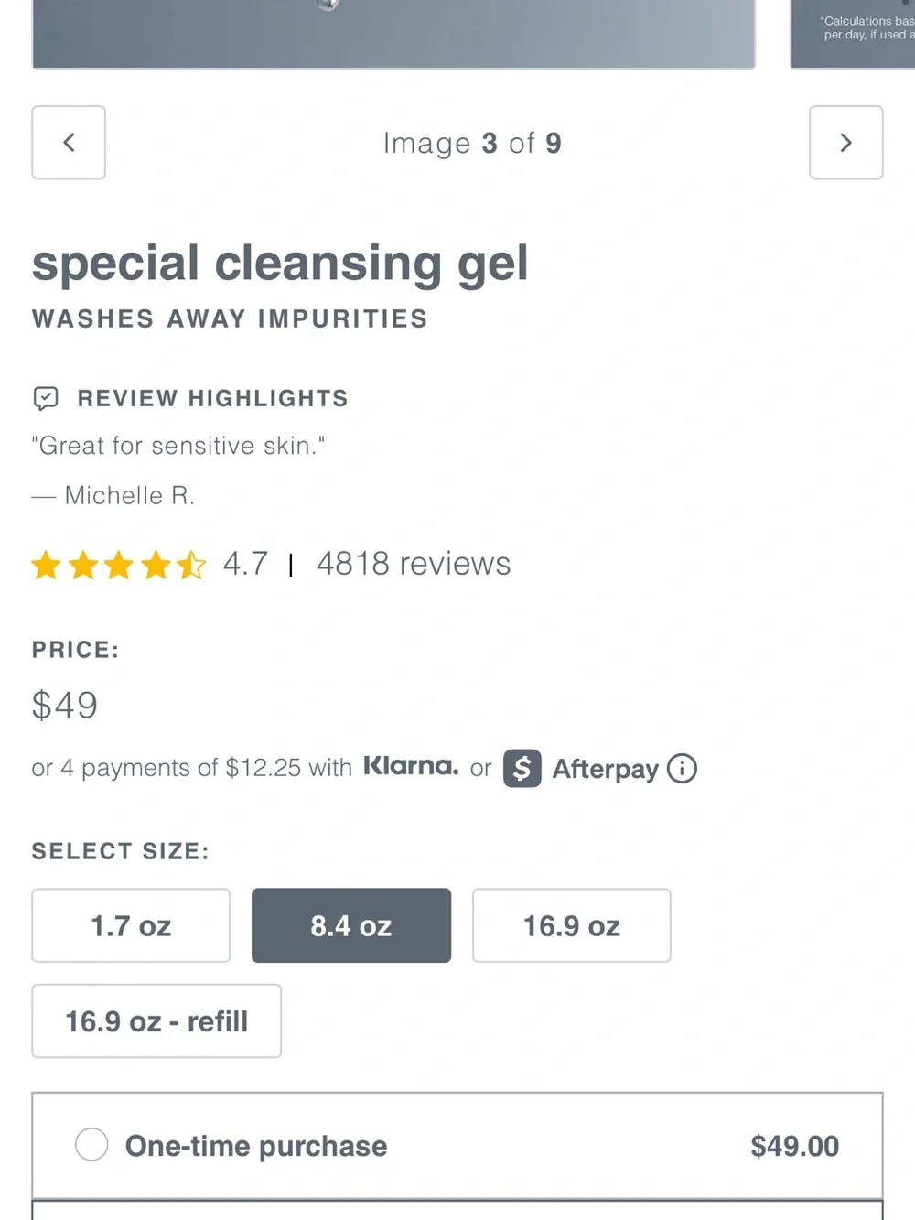915x1220 pixels.
Task: Click the 4.7 rating number
Action: 245,564
